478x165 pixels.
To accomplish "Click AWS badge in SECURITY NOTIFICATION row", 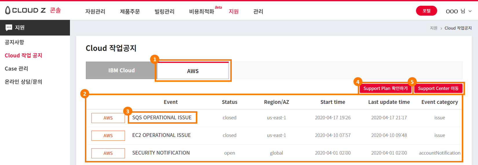I will (x=108, y=153).
